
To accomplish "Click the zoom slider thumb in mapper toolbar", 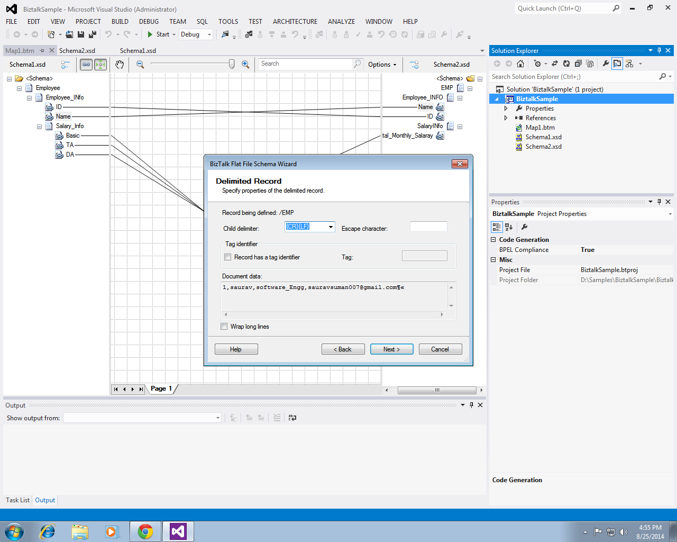I will pos(231,64).
